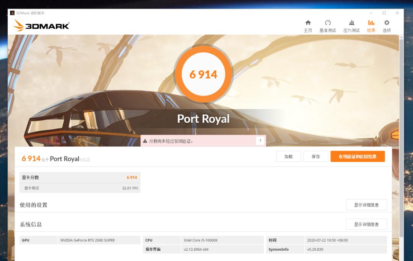The image size is (413, 261).
Task: Click the 3DMark title bar app icon
Action: coord(12,13)
